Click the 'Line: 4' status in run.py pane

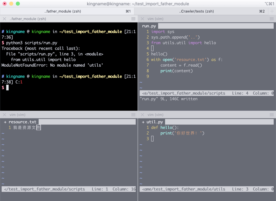click(x=240, y=93)
